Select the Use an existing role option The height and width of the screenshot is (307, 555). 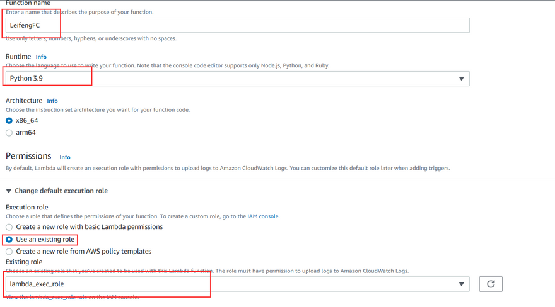pyautogui.click(x=9, y=239)
